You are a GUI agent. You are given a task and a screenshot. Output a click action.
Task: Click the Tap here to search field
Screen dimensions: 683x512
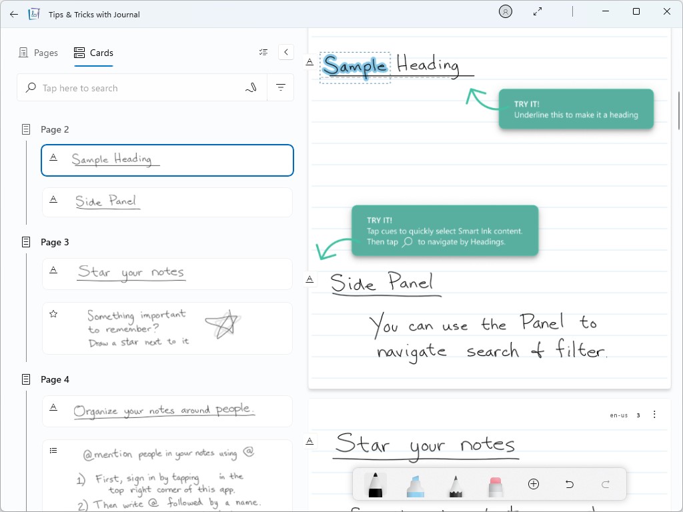click(x=142, y=88)
